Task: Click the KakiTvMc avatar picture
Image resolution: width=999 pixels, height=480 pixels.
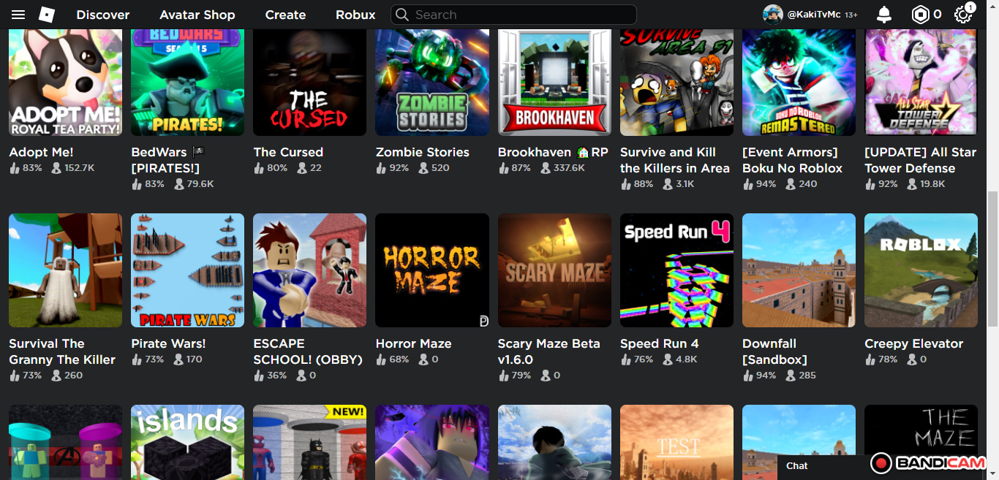Action: 772,15
